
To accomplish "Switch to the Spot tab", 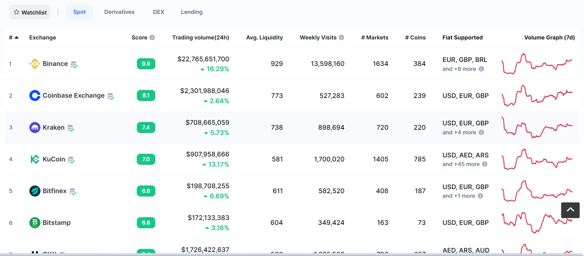I will pos(79,12).
